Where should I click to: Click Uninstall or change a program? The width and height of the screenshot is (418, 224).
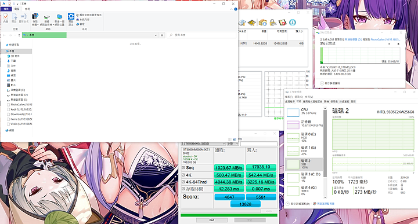pyautogui.click(x=89, y=15)
